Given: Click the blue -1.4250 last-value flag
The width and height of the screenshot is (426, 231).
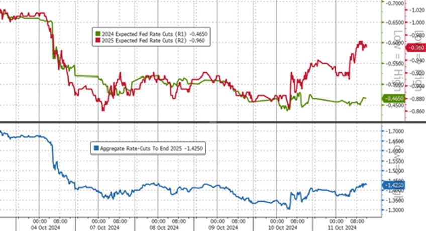Looking at the screenshot, I should (x=393, y=185).
